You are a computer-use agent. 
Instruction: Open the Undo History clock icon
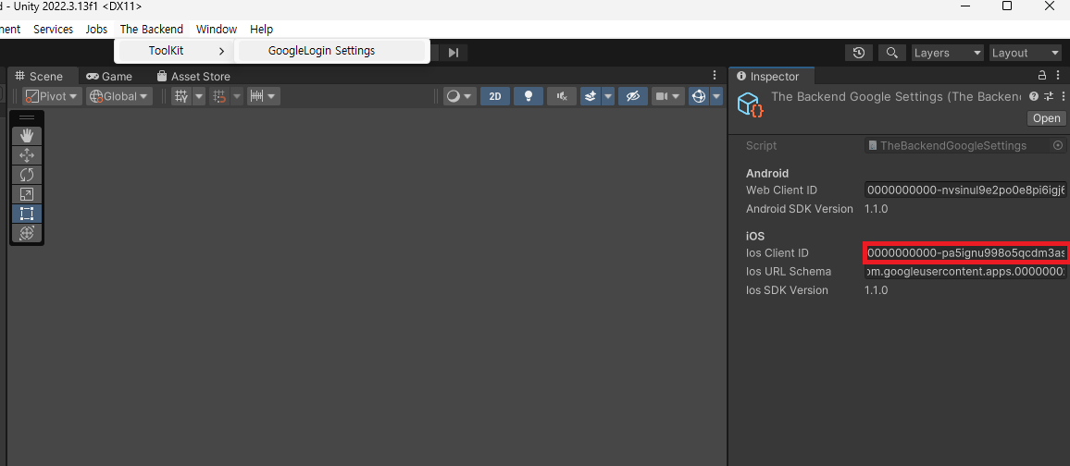click(859, 53)
